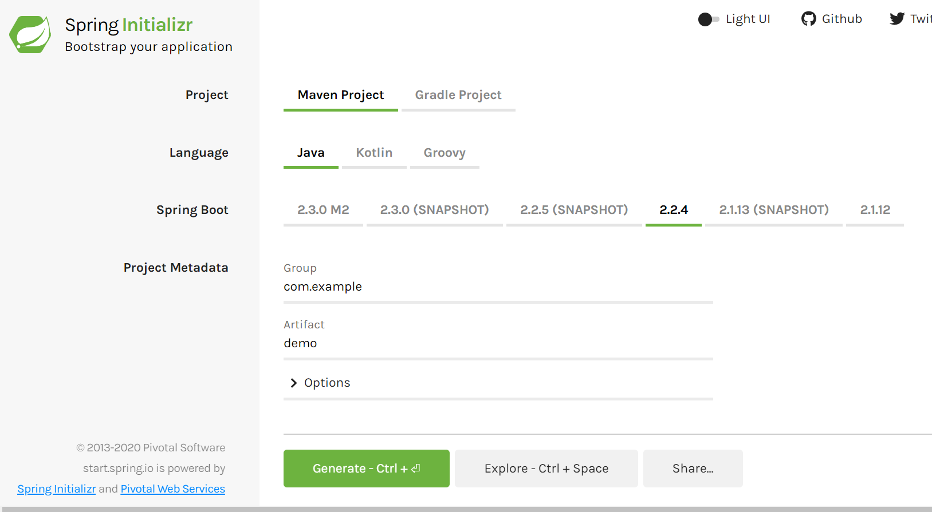Expand the Options section chevron
This screenshot has width=932, height=512.
tap(294, 383)
